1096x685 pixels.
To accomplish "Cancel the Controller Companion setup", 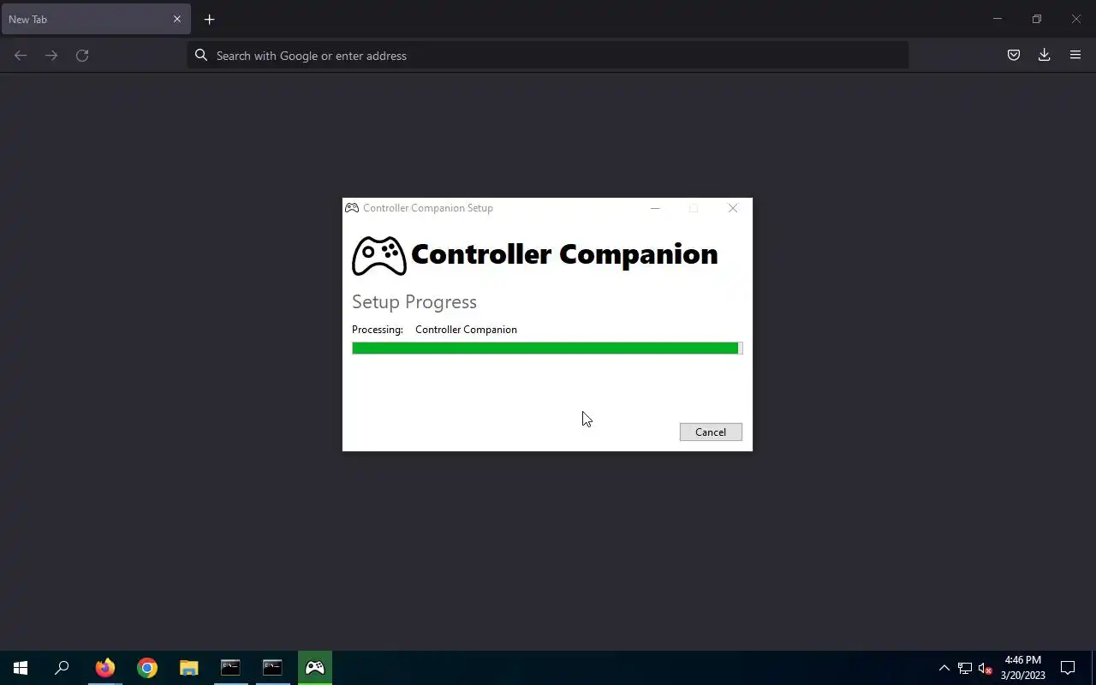I will tap(711, 432).
